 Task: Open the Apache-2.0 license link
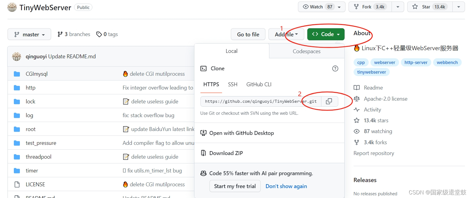click(386, 99)
